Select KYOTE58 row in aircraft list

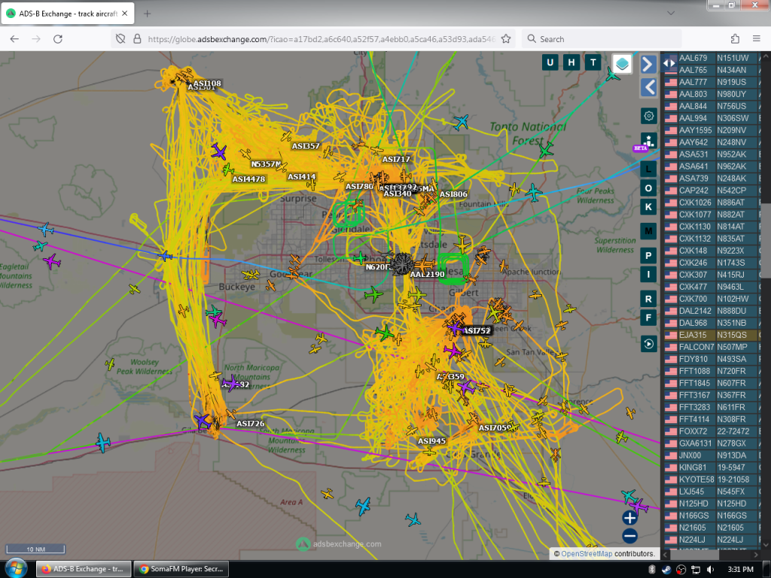point(712,479)
